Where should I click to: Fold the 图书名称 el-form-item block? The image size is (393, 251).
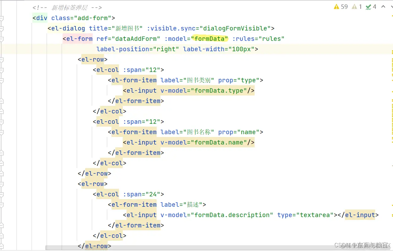point(2,132)
